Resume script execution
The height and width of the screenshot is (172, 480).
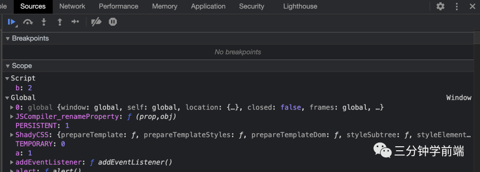click(12, 22)
